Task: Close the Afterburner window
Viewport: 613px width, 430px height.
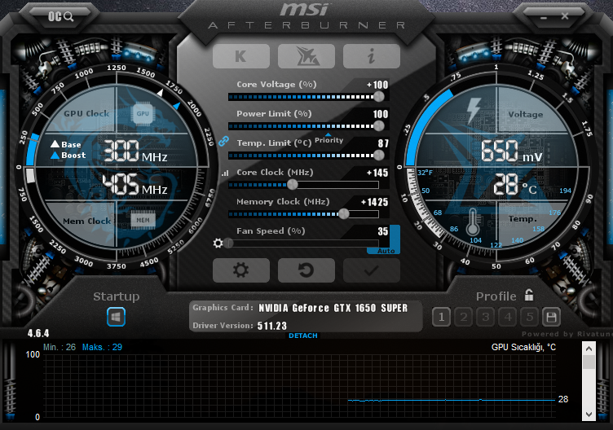Action: click(565, 16)
